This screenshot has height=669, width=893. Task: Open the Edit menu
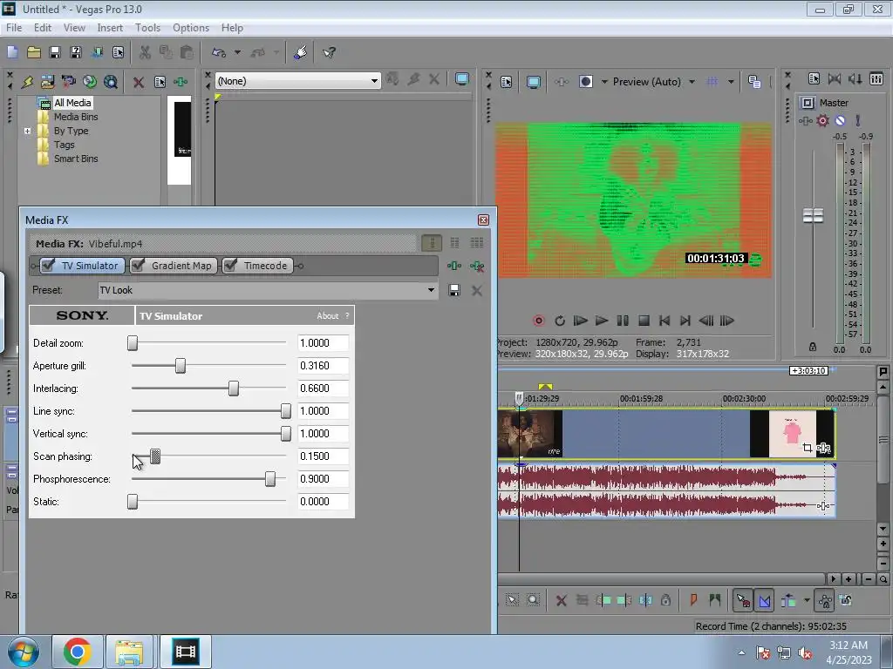[x=43, y=27]
